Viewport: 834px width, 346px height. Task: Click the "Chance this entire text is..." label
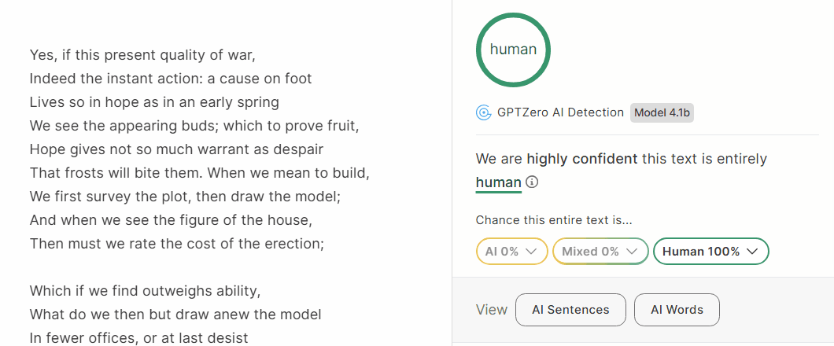(x=554, y=221)
